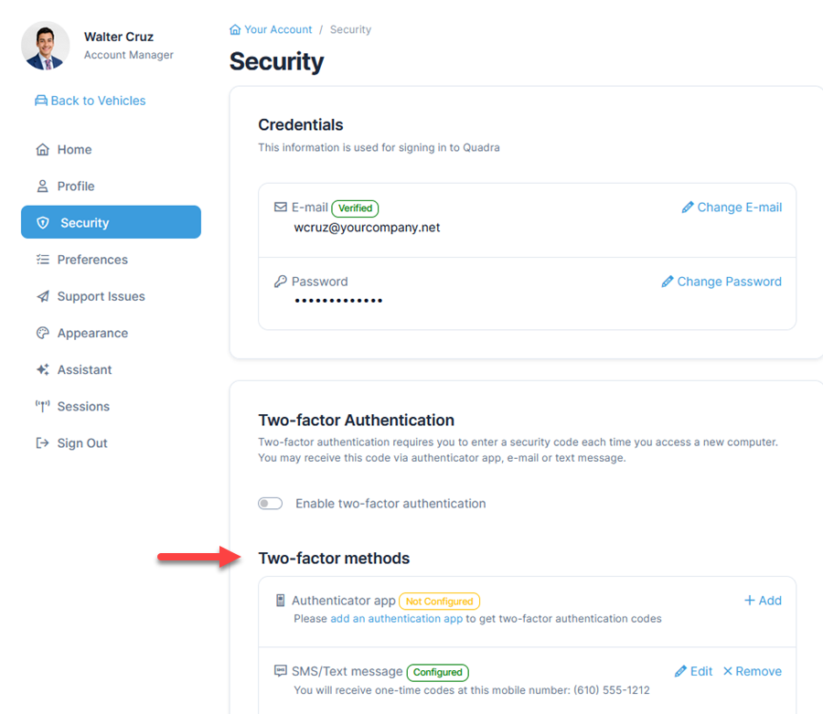This screenshot has height=714, width=823.
Task: Click the Change Password link
Action: click(721, 282)
